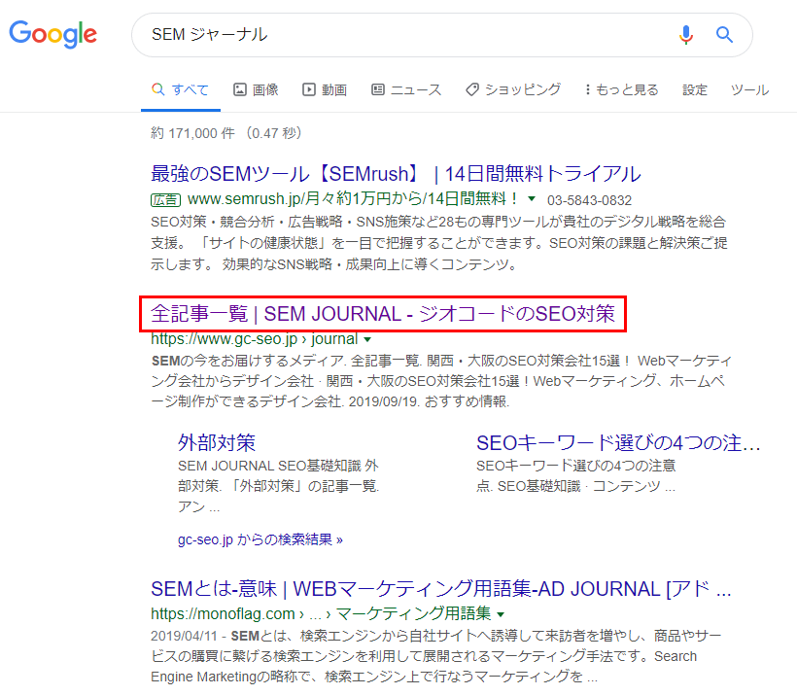
Task: Click gc-seo.jp からの検索結果 link
Action: [260, 539]
